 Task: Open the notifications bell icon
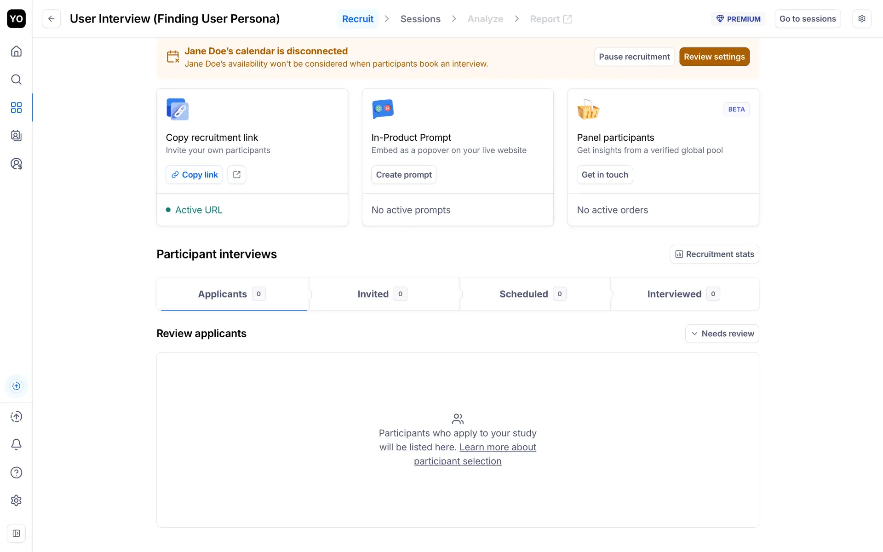(16, 444)
